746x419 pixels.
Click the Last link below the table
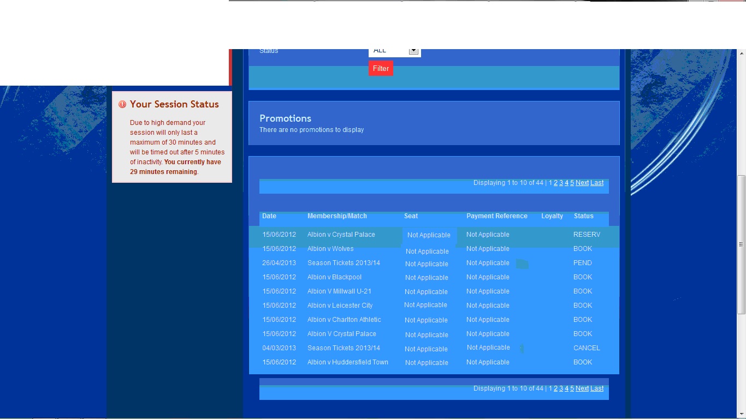[597, 388]
